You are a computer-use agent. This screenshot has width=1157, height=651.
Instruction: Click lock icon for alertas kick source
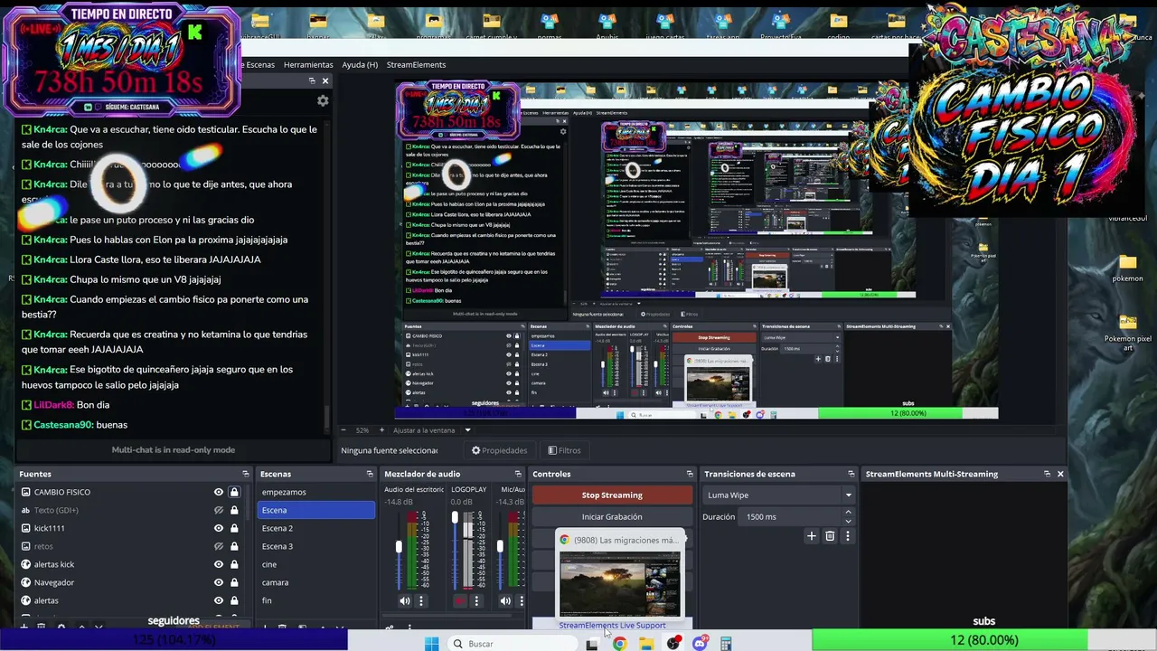pos(234,564)
